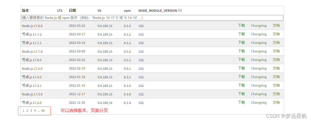311x121 pixels.
Task: Go to pagination page 2
Action: coord(27,111)
